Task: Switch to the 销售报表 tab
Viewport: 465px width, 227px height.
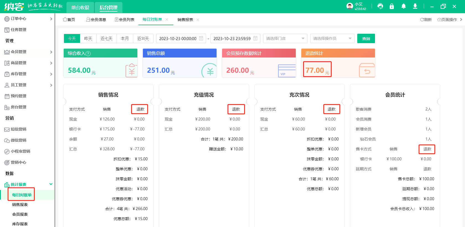Action: point(185,20)
